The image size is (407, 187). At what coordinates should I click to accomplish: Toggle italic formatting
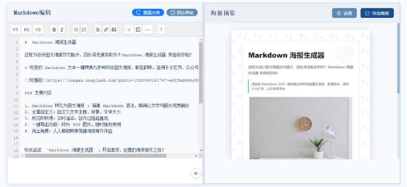click(x=62, y=30)
